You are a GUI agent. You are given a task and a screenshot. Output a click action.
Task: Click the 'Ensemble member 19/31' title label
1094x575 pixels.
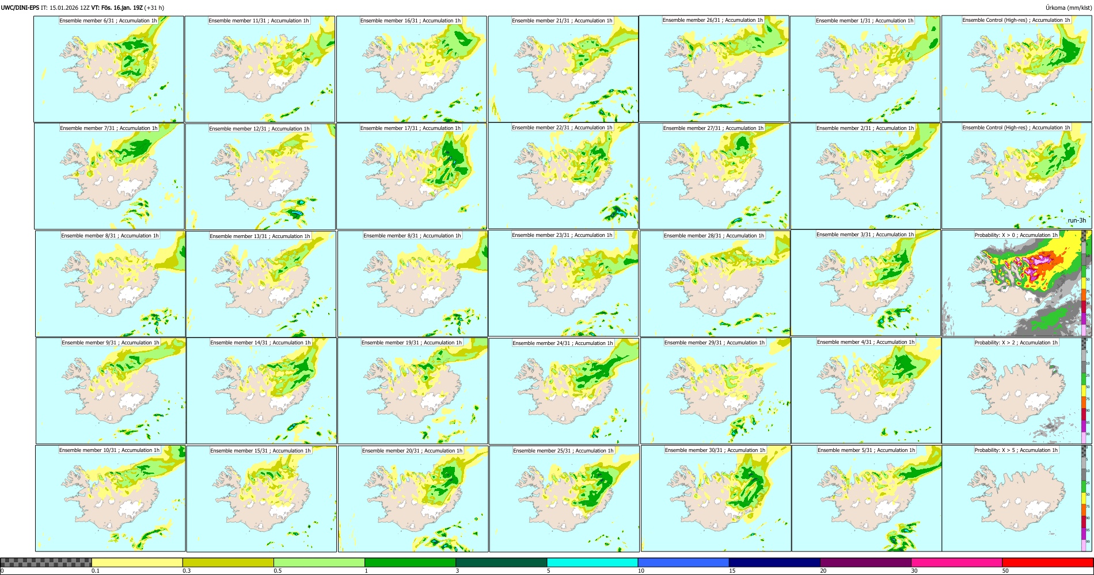[412, 343]
